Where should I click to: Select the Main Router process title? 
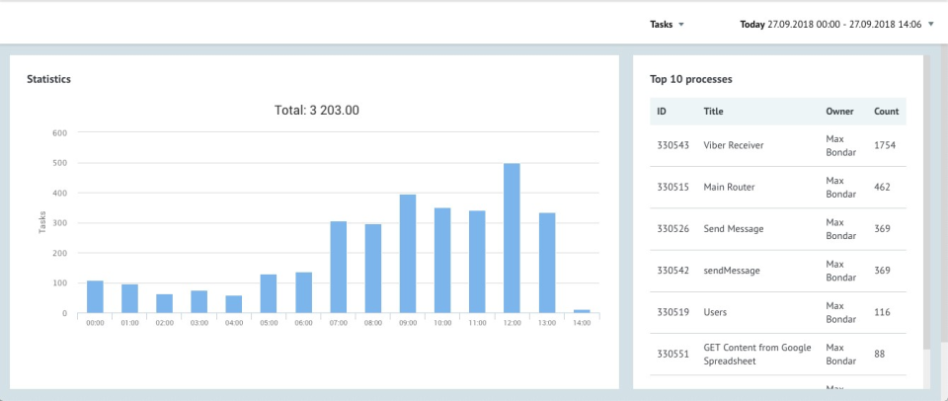pyautogui.click(x=729, y=187)
